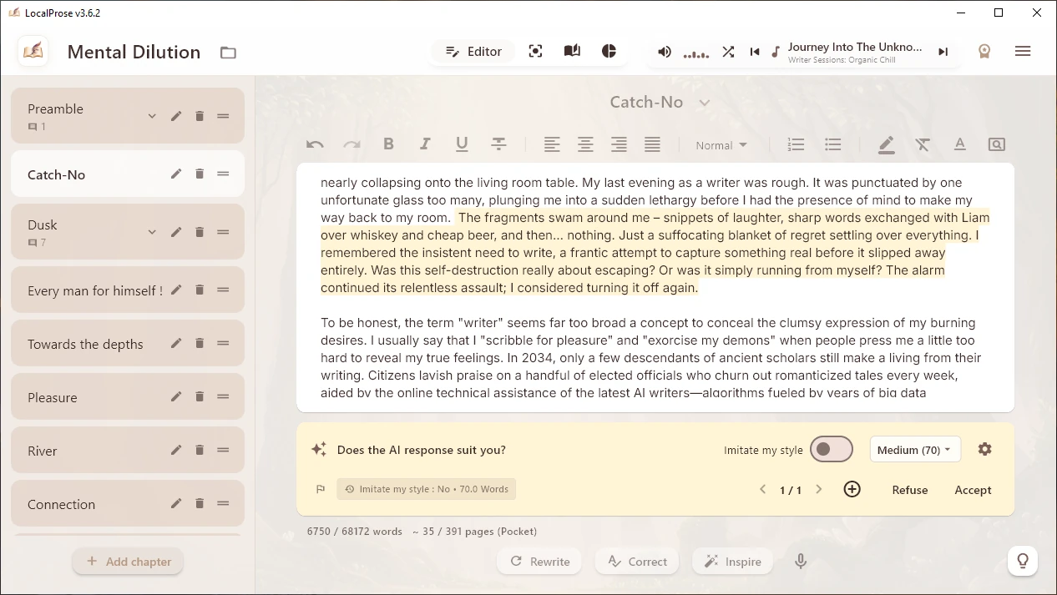1057x595 pixels.
Task: Open the hamburger main menu
Action: 1023,52
